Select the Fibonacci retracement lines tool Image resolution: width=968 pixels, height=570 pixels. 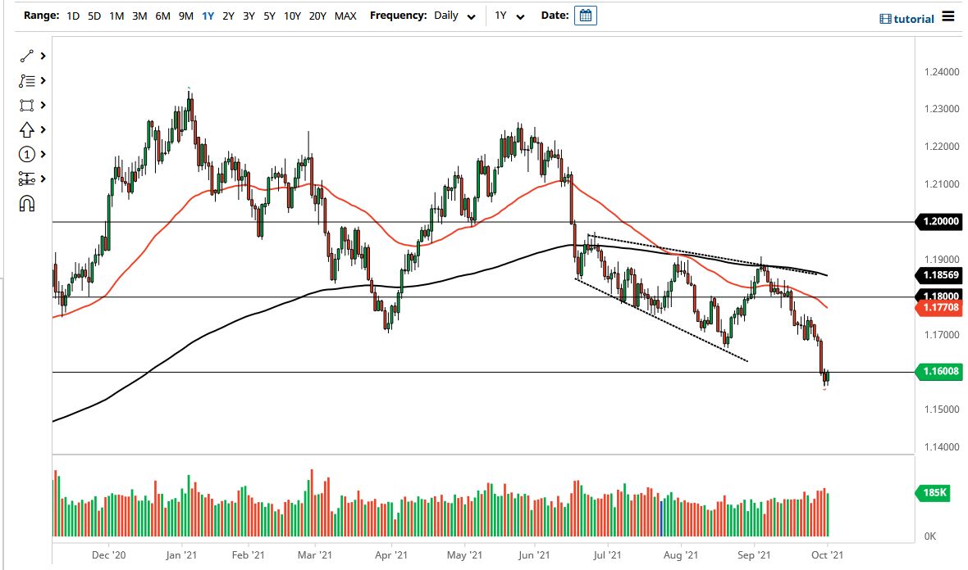pos(26,81)
